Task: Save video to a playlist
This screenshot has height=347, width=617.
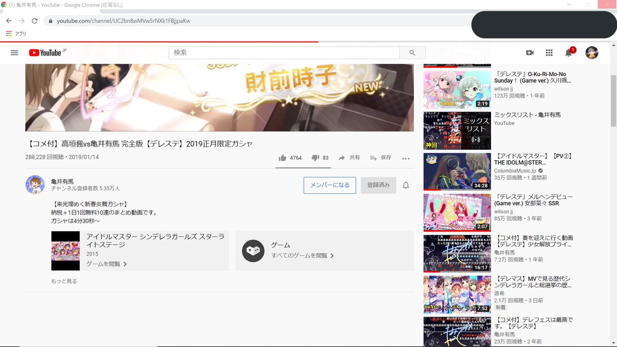Action: point(380,158)
